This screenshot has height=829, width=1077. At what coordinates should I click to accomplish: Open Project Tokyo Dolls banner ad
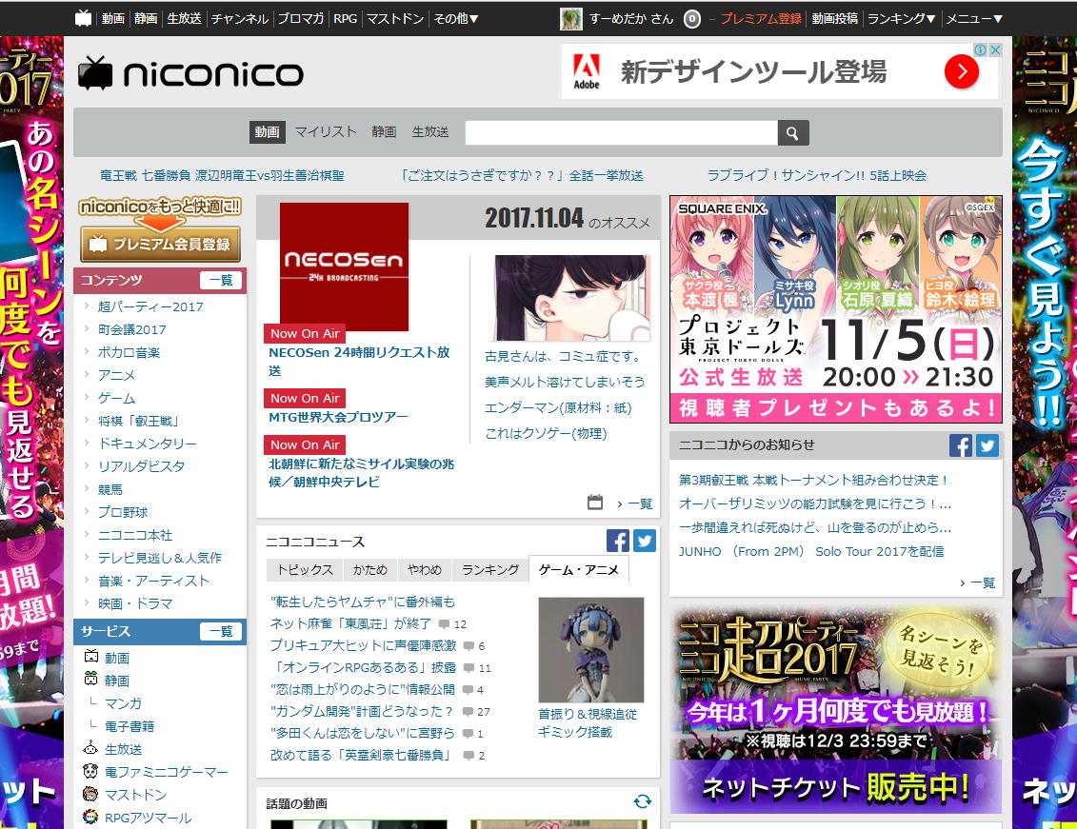tap(836, 308)
